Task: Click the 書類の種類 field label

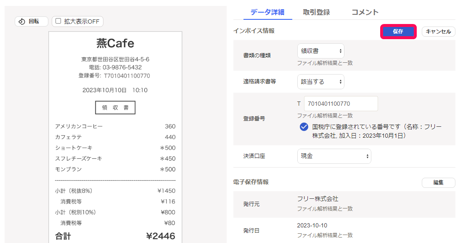Action: pyautogui.click(x=257, y=55)
